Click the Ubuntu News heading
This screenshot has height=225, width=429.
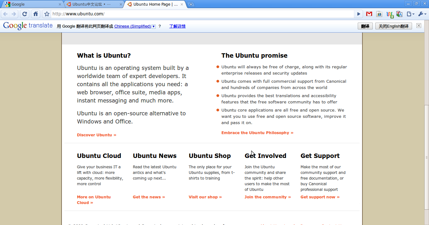click(155, 156)
